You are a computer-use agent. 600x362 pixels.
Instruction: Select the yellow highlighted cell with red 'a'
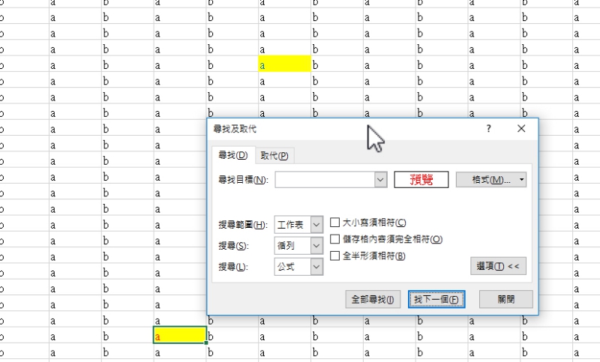click(180, 335)
